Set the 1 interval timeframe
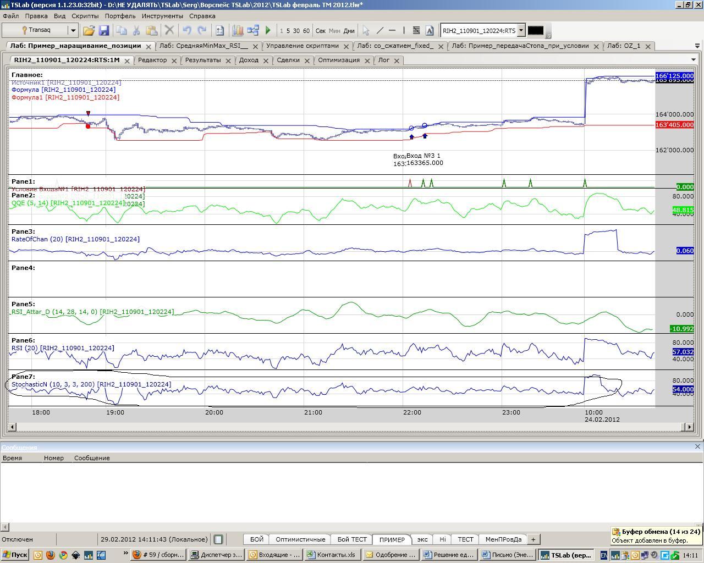Viewport: 704px width, 563px height. click(282, 31)
